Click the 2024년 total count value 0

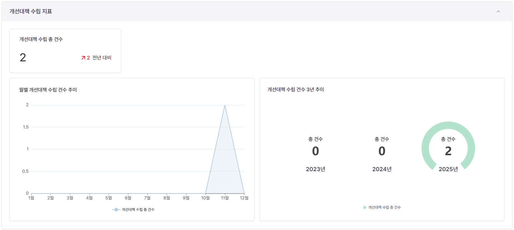382,151
